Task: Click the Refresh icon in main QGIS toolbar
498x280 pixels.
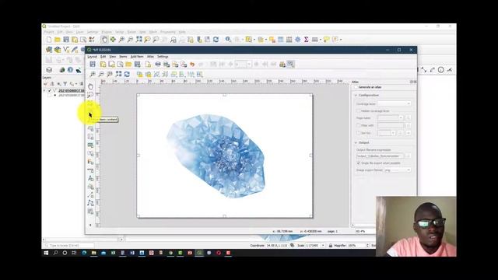Action: [216, 40]
